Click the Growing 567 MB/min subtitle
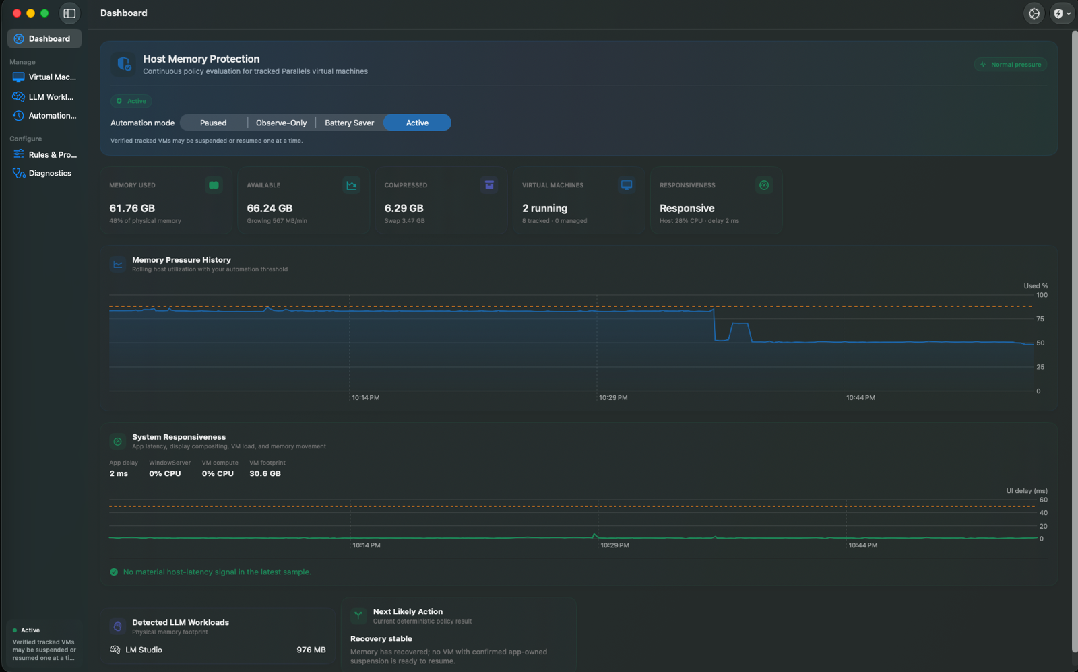 point(277,221)
